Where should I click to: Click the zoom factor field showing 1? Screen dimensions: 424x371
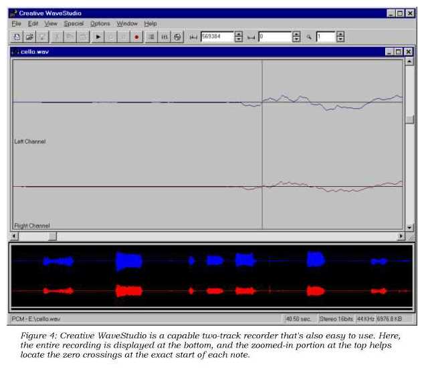(x=326, y=37)
